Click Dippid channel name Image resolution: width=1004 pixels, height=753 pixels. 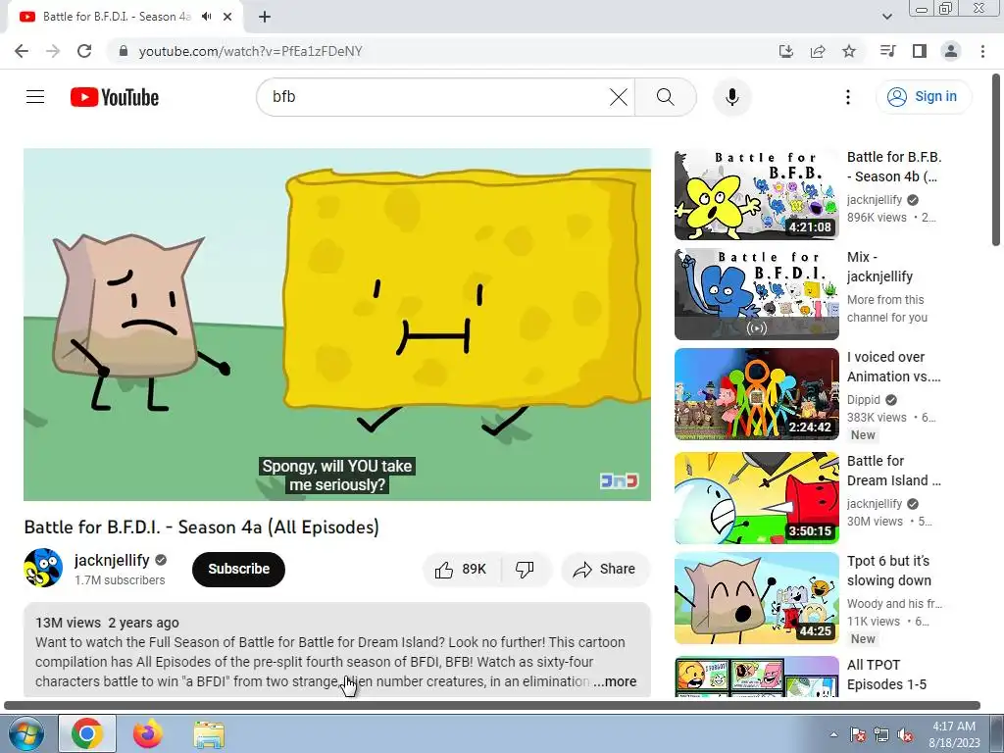864,400
